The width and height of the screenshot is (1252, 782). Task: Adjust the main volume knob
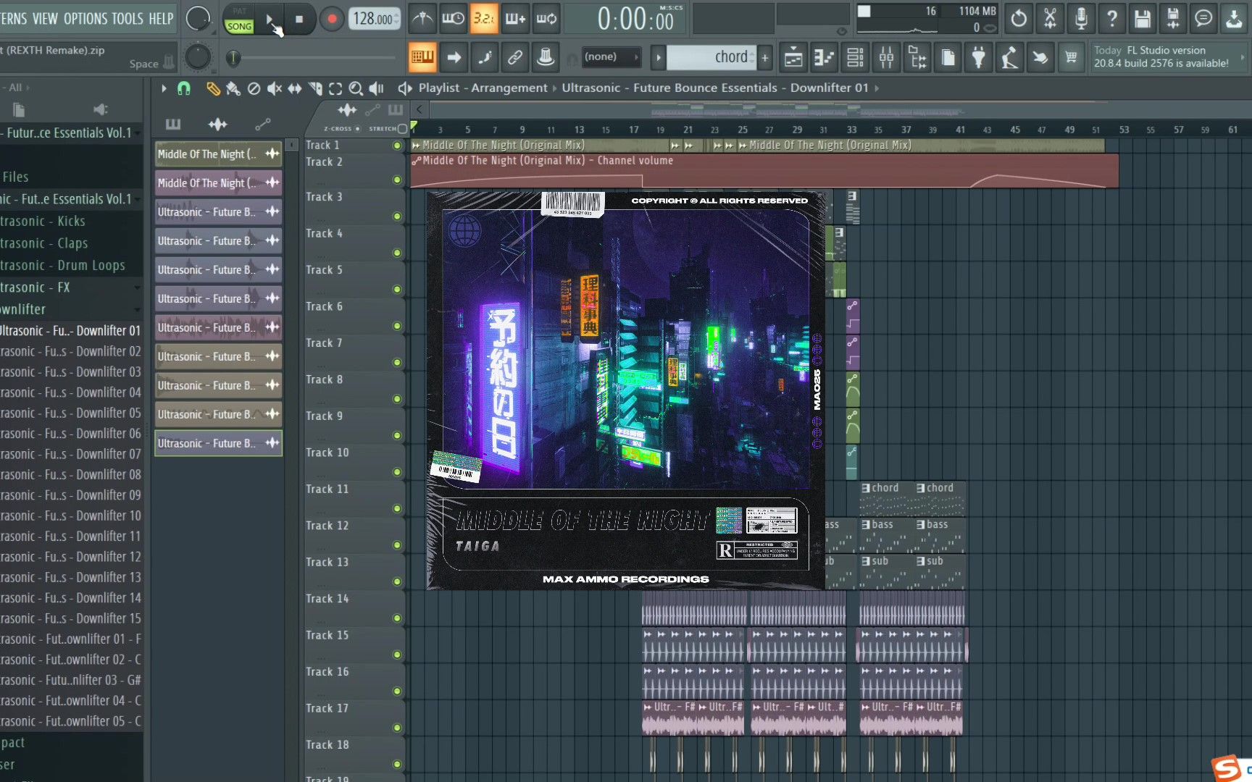pos(198,19)
